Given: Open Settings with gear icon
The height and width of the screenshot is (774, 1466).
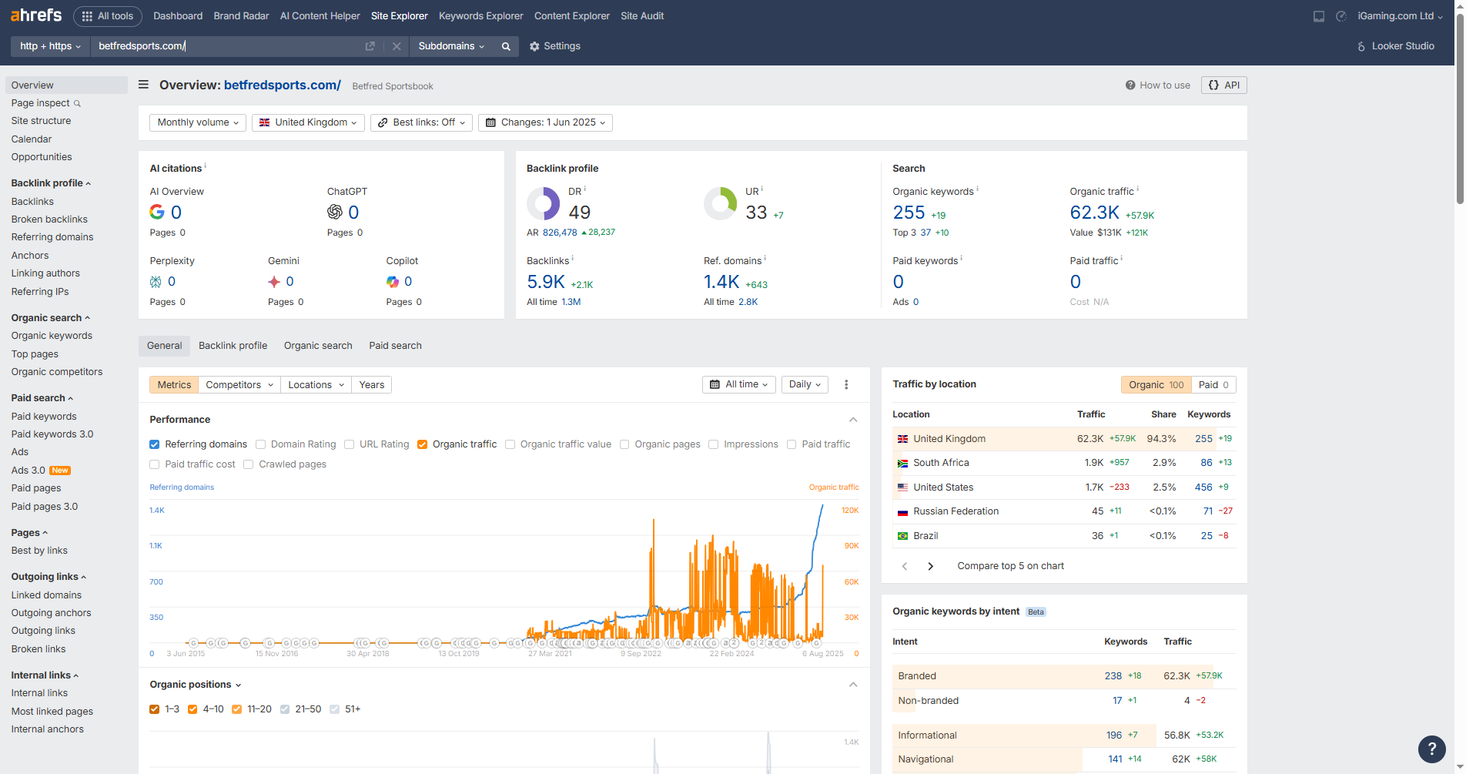Looking at the screenshot, I should click(x=555, y=46).
